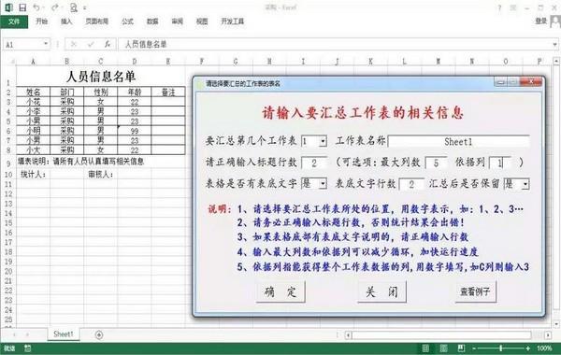This screenshot has height=355, width=561.
Task: Open the 汇总后是否保留 dropdown
Action: tap(525, 184)
